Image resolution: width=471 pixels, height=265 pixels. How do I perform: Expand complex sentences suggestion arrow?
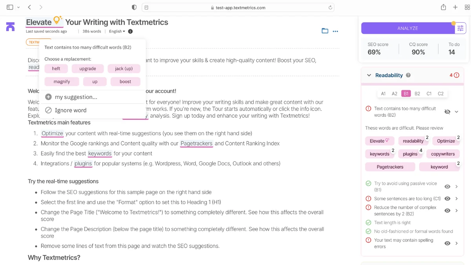coord(456,211)
